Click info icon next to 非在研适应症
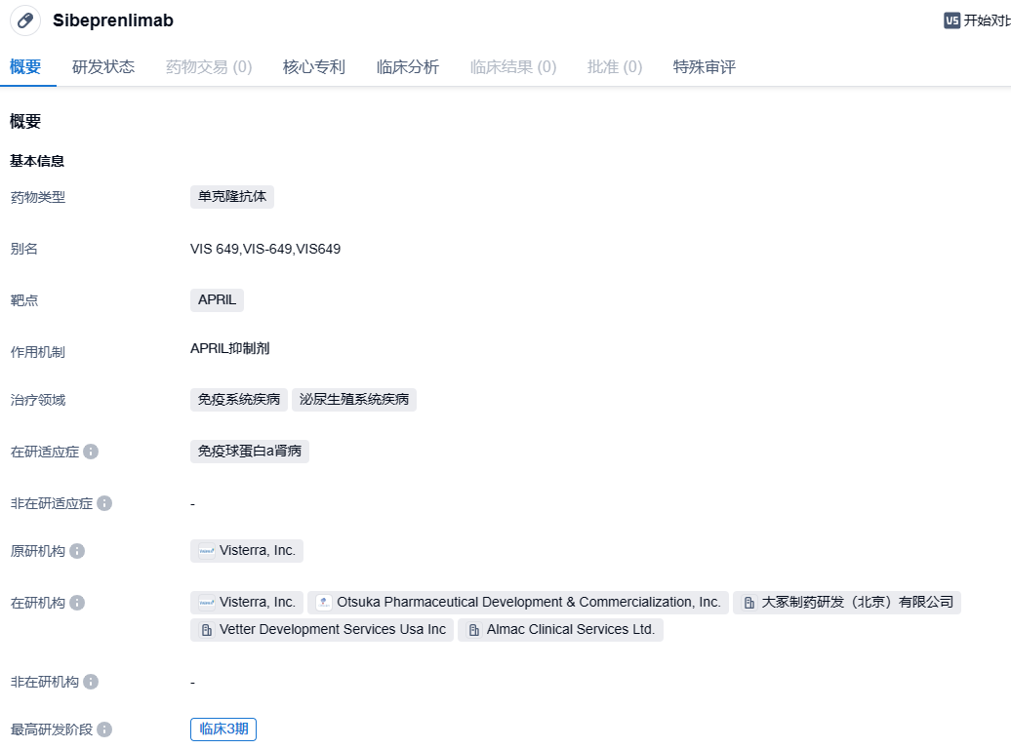 104,503
